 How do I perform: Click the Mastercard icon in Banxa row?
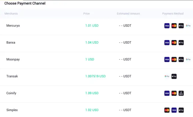point(174,43)
